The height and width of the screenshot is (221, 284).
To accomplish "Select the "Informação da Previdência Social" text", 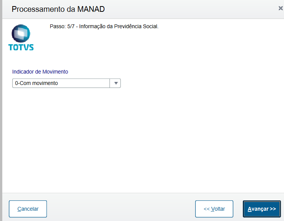I will (118, 27).
